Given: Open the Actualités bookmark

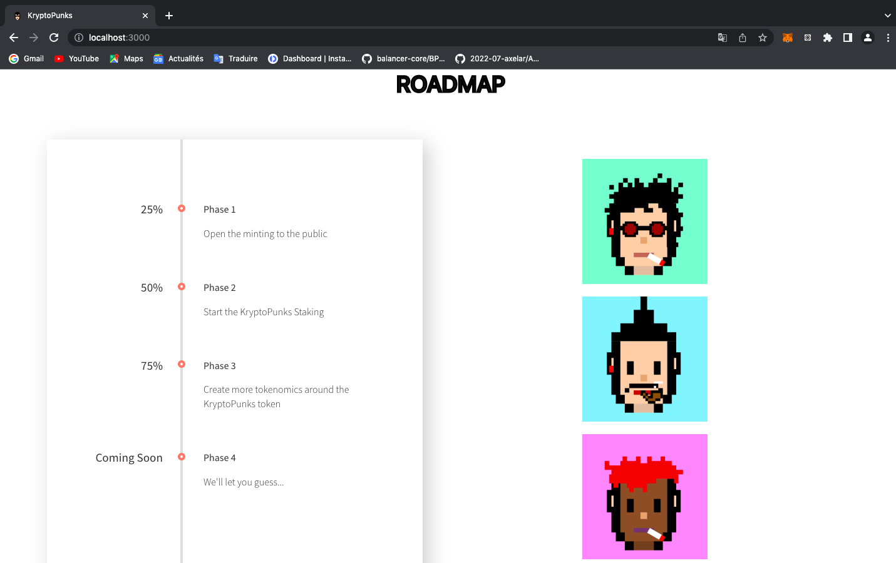Looking at the screenshot, I should pyautogui.click(x=178, y=59).
